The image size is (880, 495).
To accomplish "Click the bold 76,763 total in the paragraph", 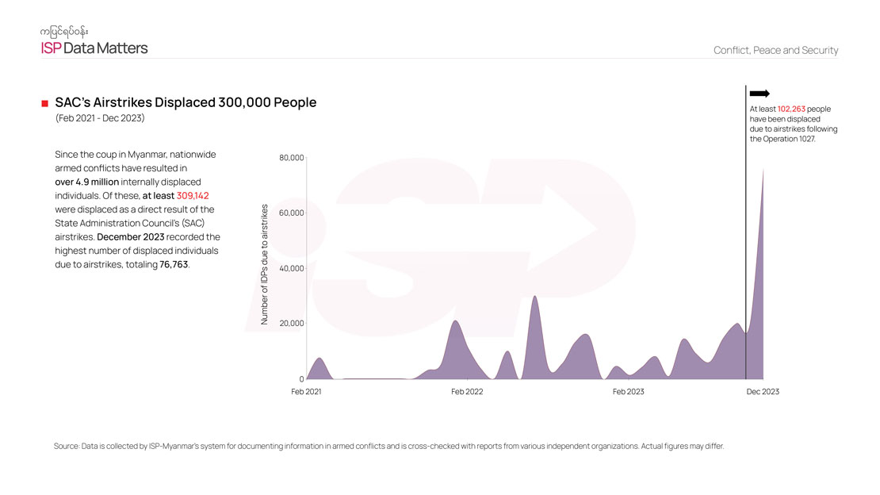I will (x=174, y=264).
